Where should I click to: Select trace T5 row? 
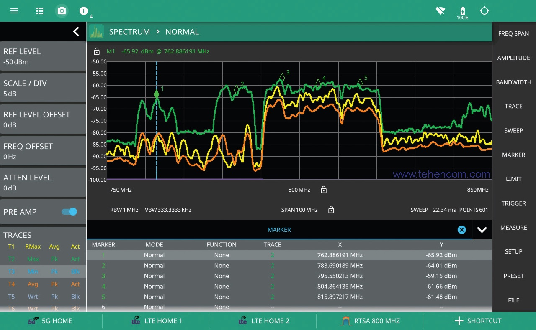pyautogui.click(x=43, y=297)
